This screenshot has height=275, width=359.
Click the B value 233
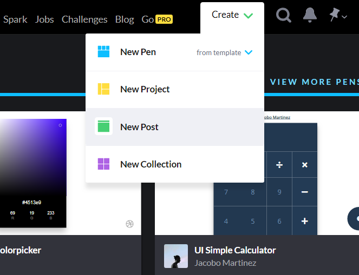click(x=50, y=213)
